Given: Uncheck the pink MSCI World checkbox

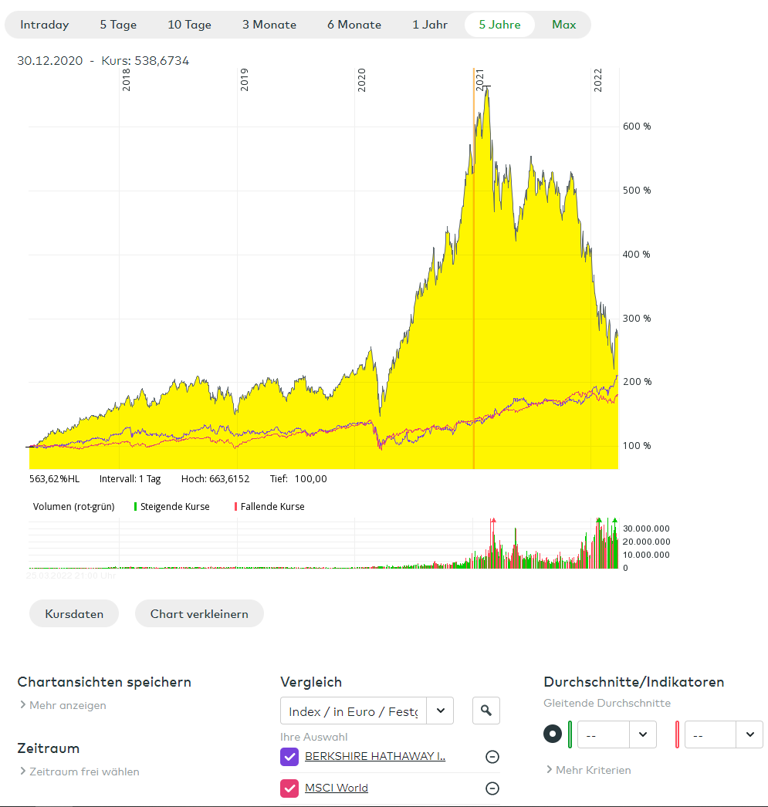Looking at the screenshot, I should coord(289,788).
